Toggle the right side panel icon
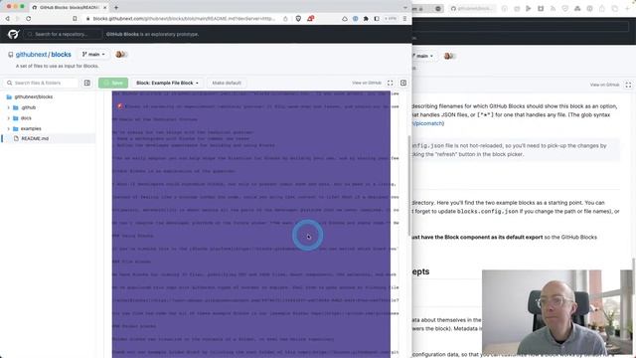636x358 pixels. coord(403,83)
